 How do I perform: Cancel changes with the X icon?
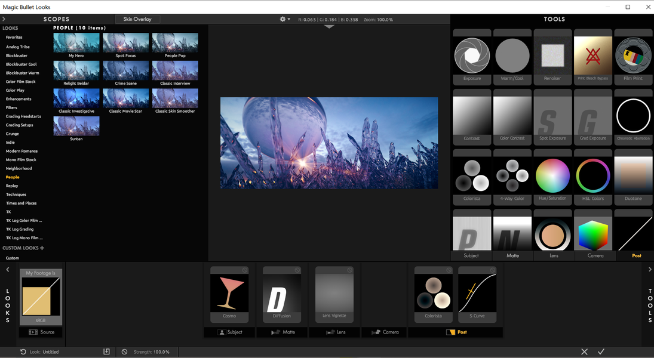point(584,352)
